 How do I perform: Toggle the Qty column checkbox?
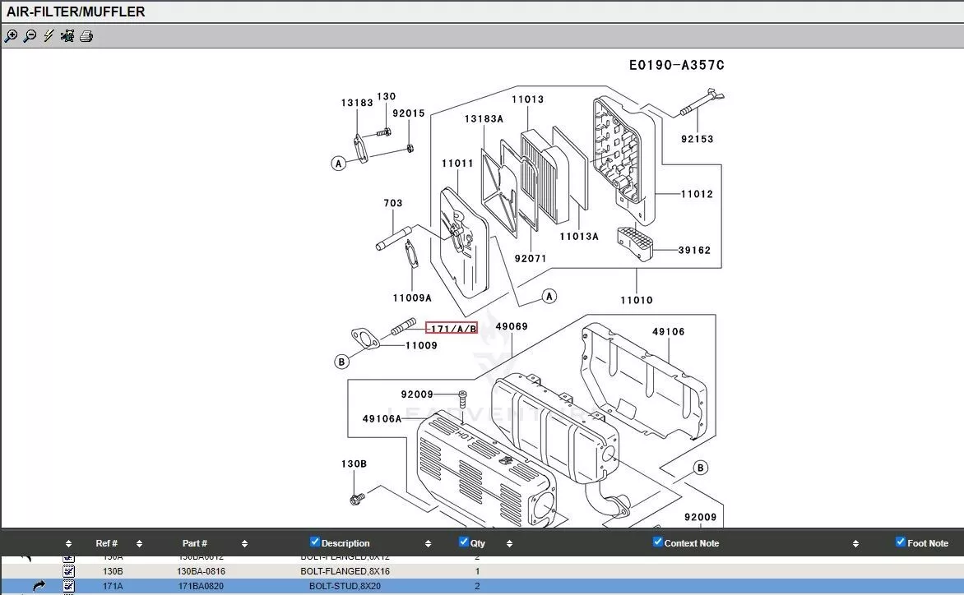click(464, 542)
